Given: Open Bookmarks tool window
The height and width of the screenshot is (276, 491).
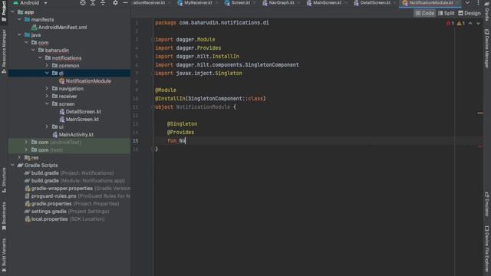Looking at the screenshot, I should click(x=4, y=216).
